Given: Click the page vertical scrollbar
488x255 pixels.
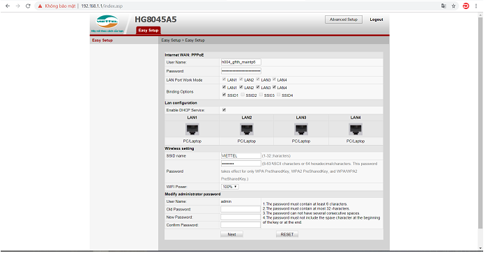Looking at the screenshot, I should (x=480, y=123).
